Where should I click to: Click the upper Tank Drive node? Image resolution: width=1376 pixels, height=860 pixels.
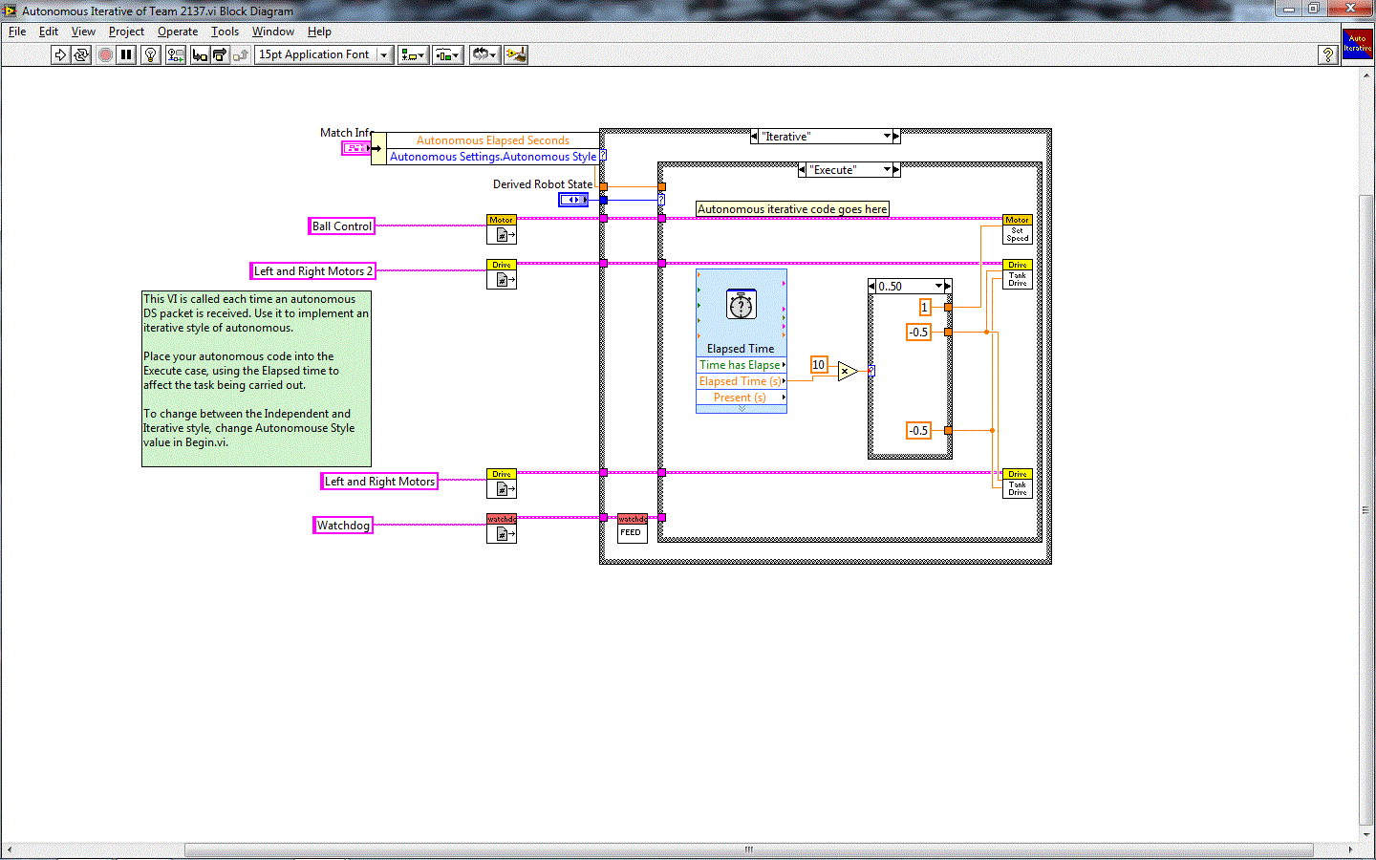click(1018, 274)
